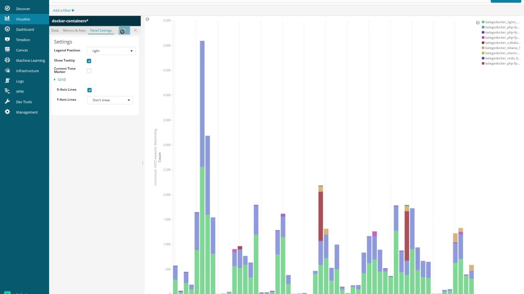Viewport: 524px width, 294px height.
Task: Click the balagedocker_elastic legend entry
Action: [501, 53]
